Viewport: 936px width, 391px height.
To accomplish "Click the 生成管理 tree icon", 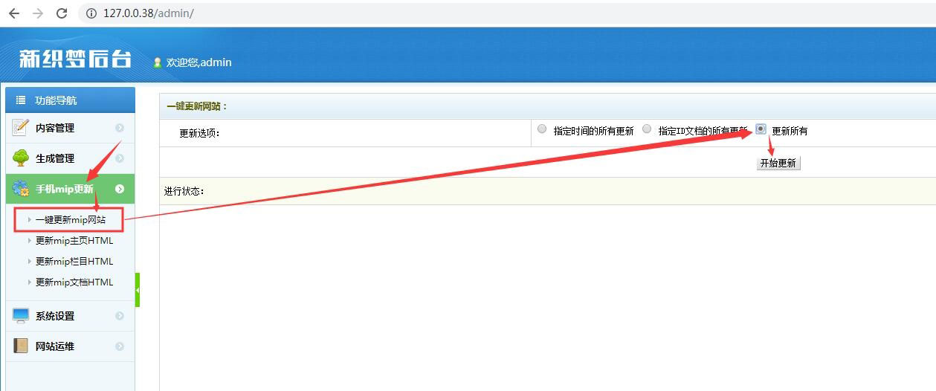I will (x=20, y=158).
